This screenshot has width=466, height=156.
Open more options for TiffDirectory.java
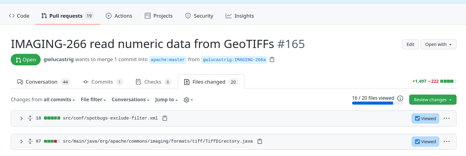click(x=446, y=141)
